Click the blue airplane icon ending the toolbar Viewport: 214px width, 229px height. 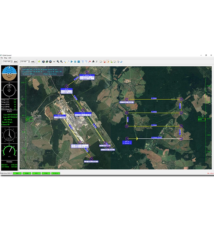click(122, 62)
